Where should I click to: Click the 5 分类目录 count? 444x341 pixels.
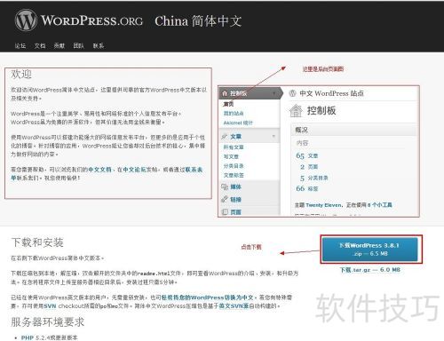click(x=313, y=178)
